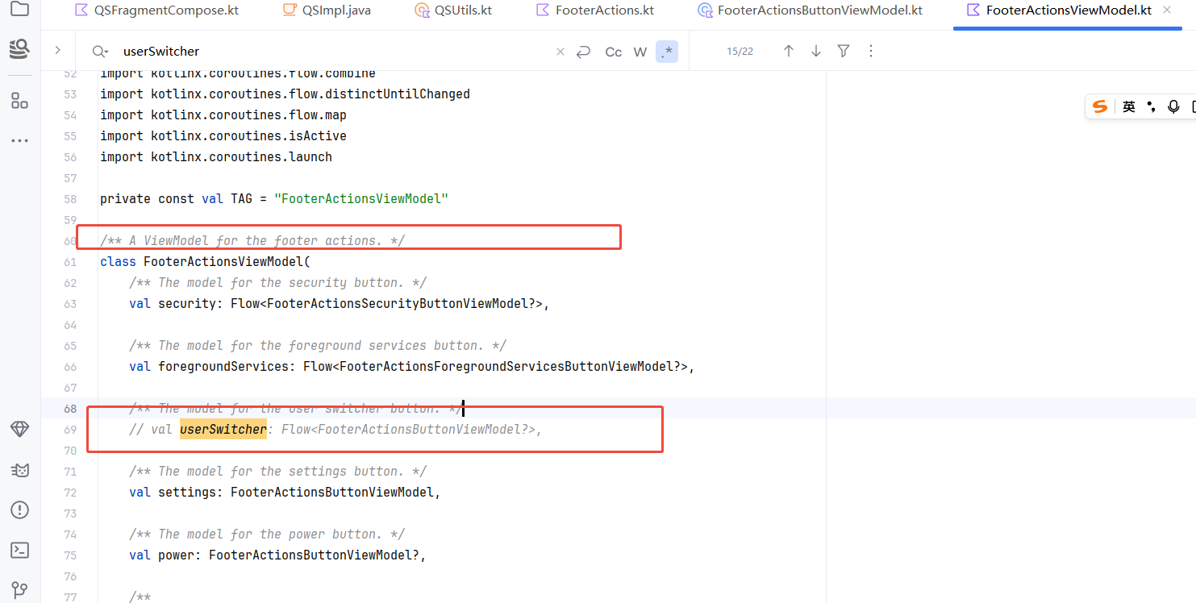Click gutter line number 61
The image size is (1196, 603).
(x=69, y=262)
